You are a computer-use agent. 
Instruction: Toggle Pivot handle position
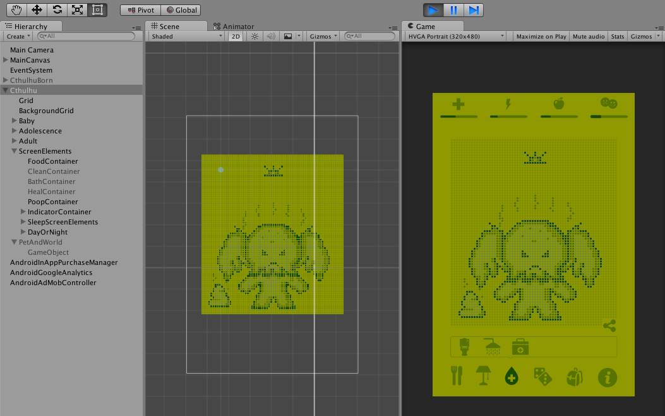click(x=140, y=10)
